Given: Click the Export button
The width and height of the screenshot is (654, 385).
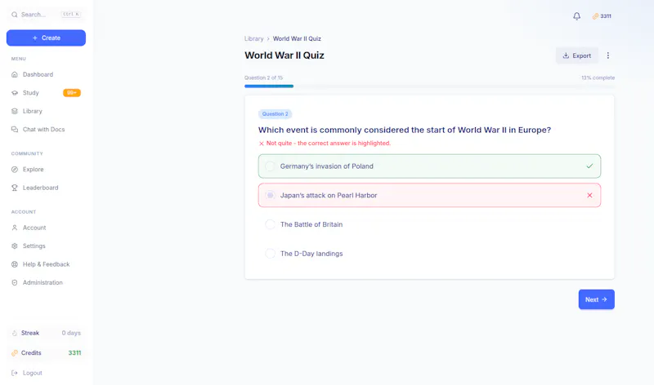Looking at the screenshot, I should coord(577,55).
